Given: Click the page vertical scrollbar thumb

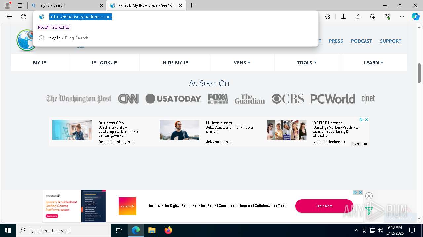Looking at the screenshot, I should [419, 73].
